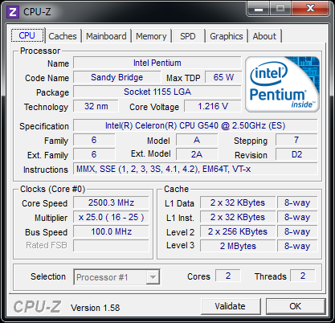
Task: Click the Core Voltage value 1.216 V
Action: point(213,106)
